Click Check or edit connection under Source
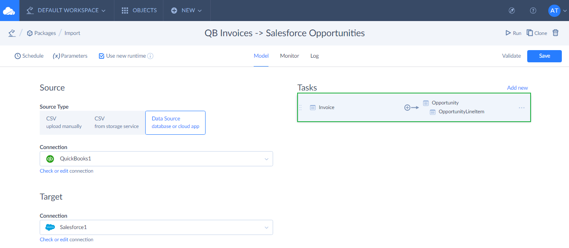 (x=67, y=171)
